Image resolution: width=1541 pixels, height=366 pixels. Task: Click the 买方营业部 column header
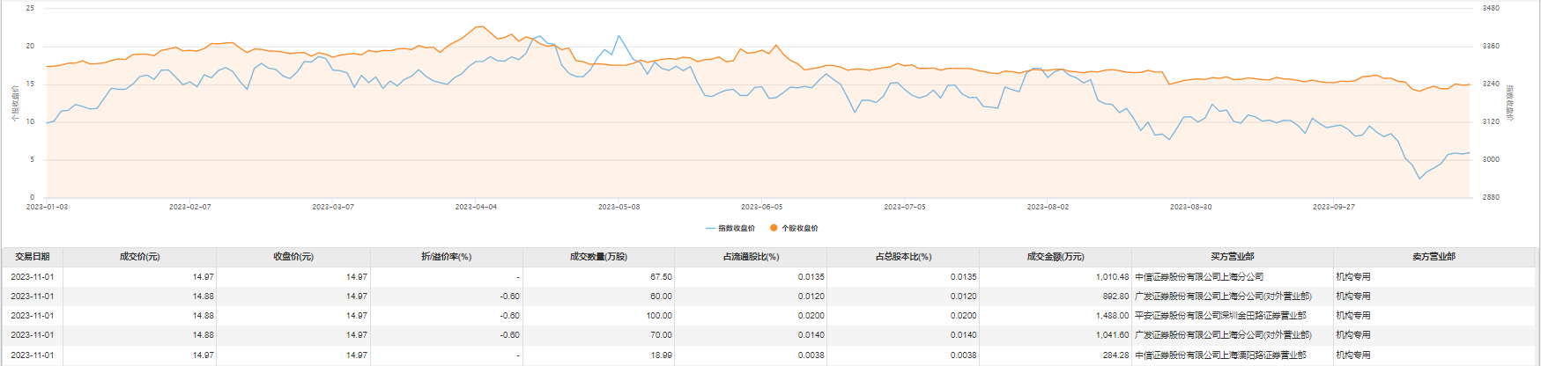point(1232,257)
